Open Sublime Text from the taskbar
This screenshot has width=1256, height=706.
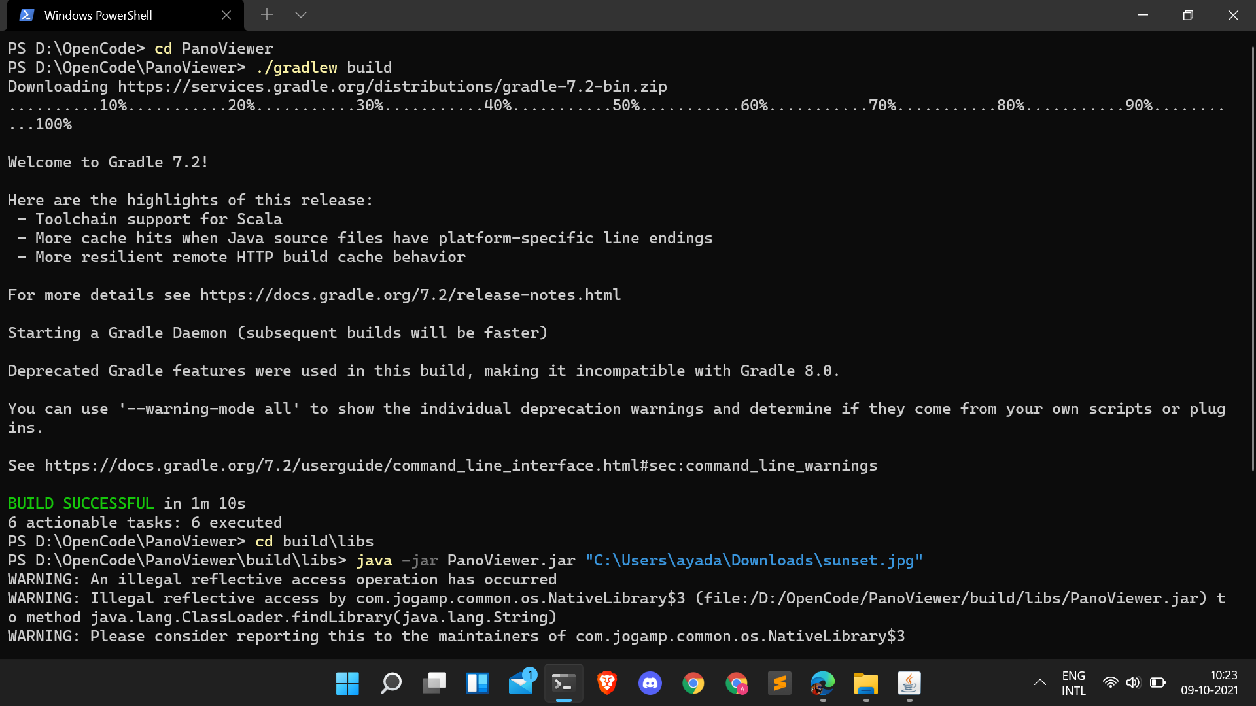click(780, 683)
